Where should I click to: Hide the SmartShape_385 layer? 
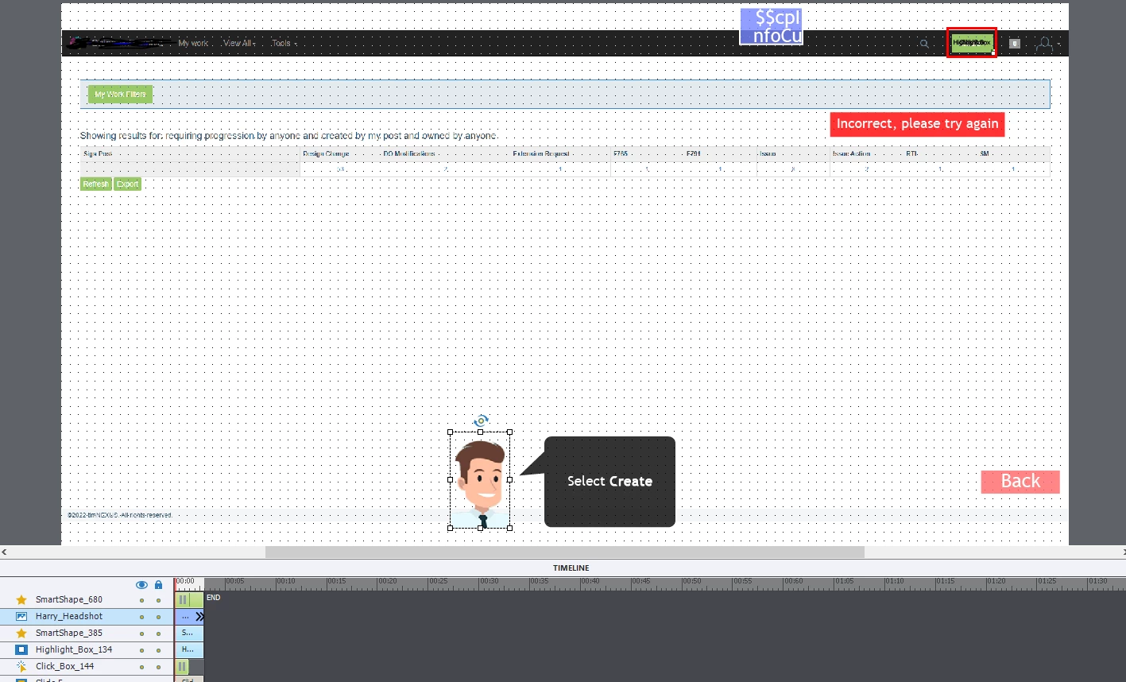tap(141, 634)
